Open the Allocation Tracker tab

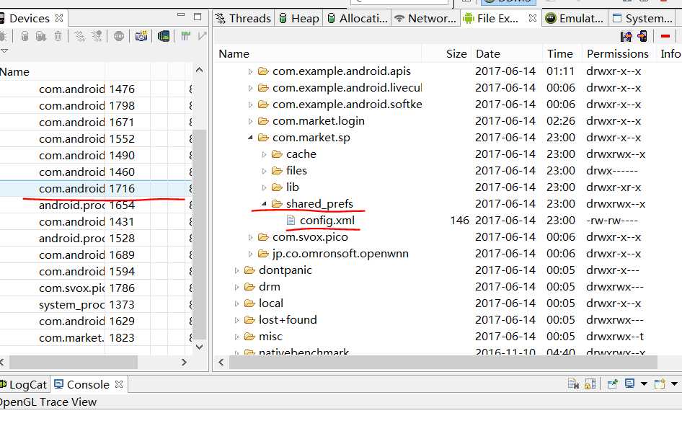coord(357,18)
